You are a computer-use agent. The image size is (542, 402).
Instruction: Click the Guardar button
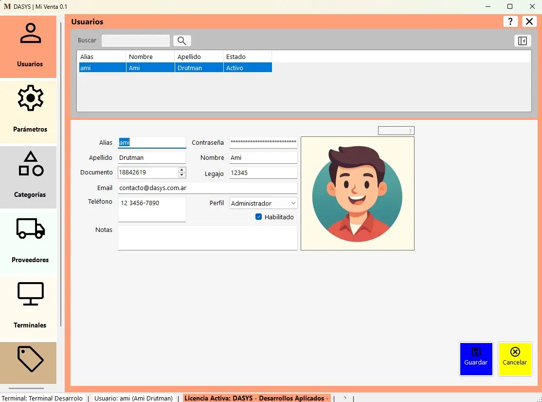pyautogui.click(x=476, y=359)
